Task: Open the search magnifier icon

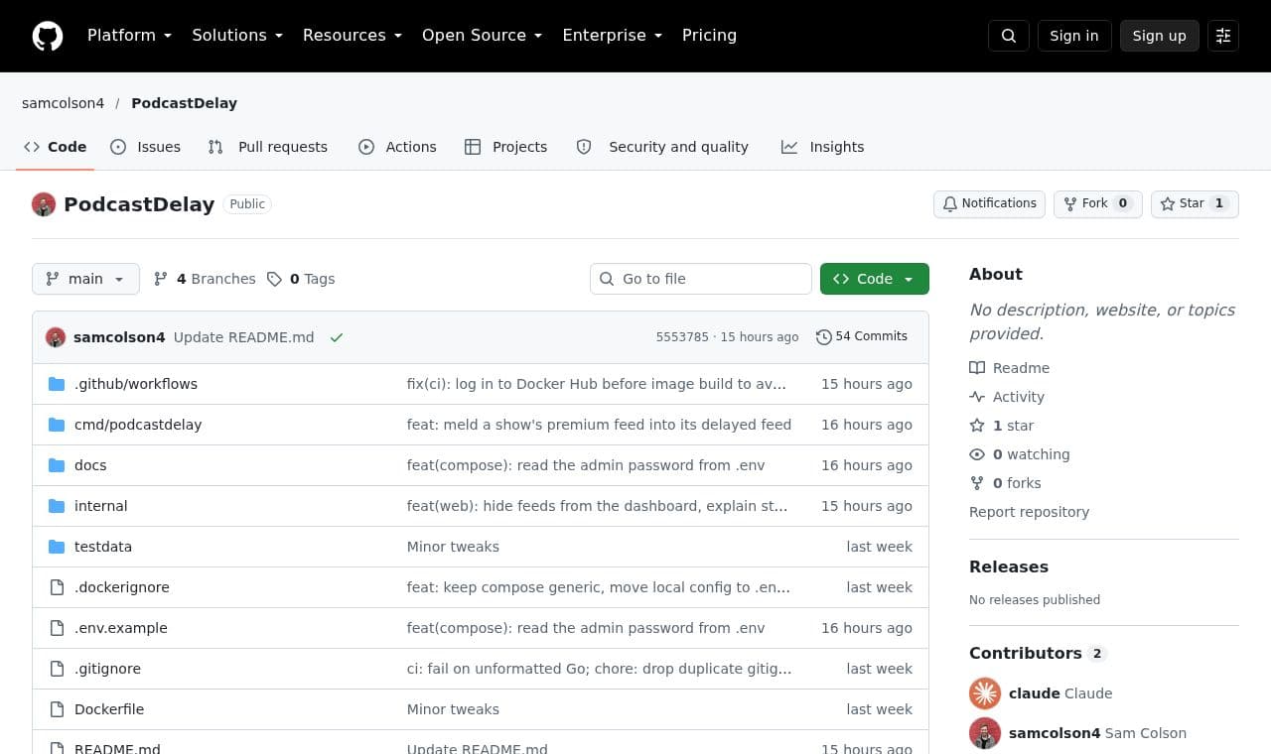Action: [x=1009, y=36]
